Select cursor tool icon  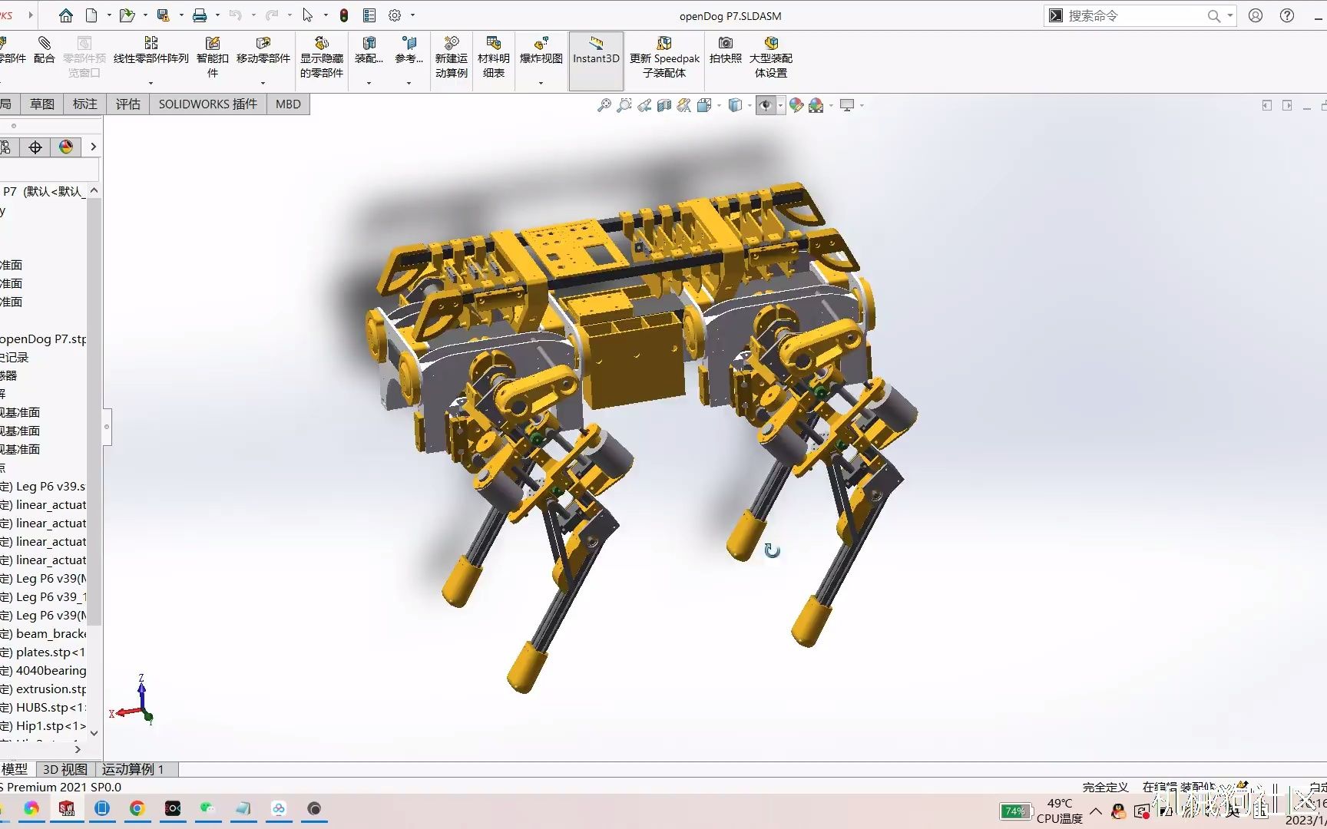coord(308,15)
